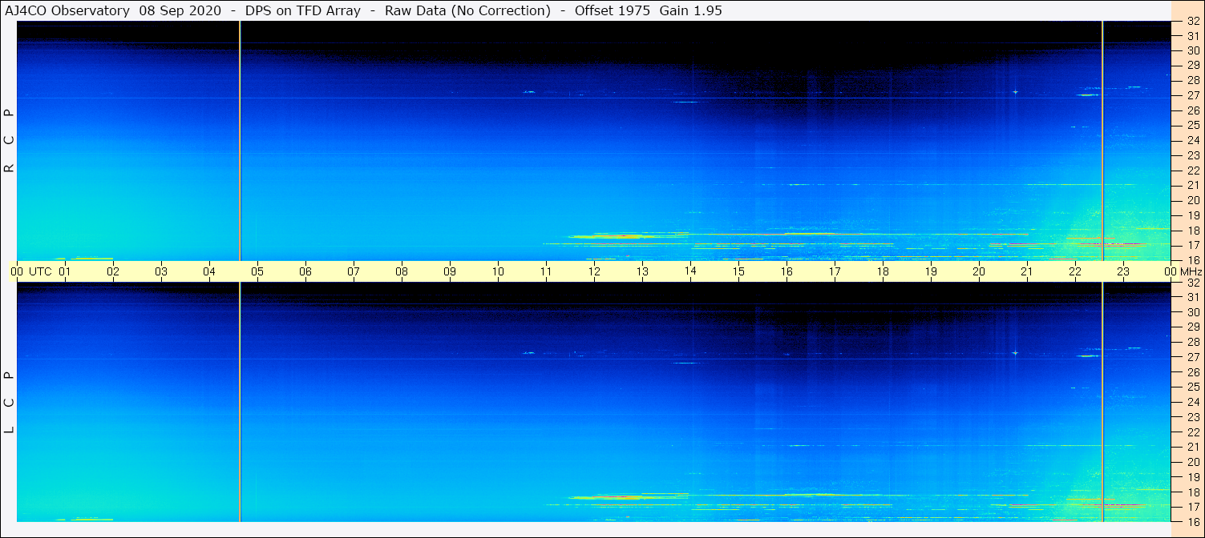This screenshot has height=538, width=1205.
Task: Click the 17 MHz tick of LCP frequency scale
Action: [x=1192, y=507]
